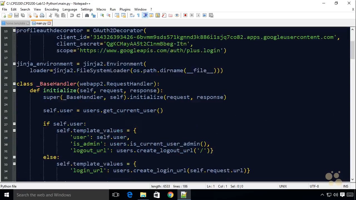Click the Cut scissors icon

tap(51, 15)
